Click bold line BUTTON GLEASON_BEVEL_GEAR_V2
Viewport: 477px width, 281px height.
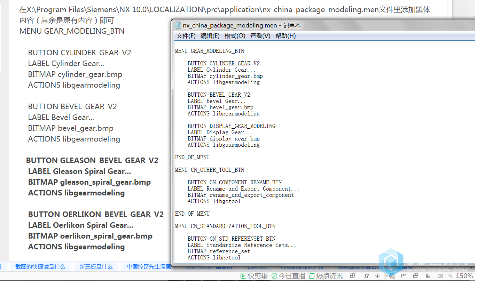[x=92, y=160]
